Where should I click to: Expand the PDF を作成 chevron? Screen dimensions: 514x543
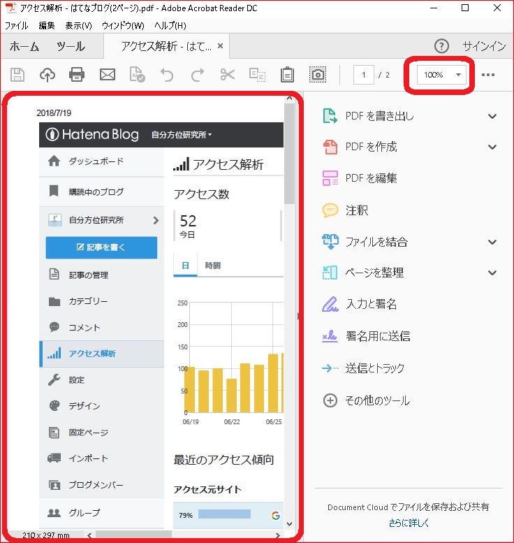[492, 147]
